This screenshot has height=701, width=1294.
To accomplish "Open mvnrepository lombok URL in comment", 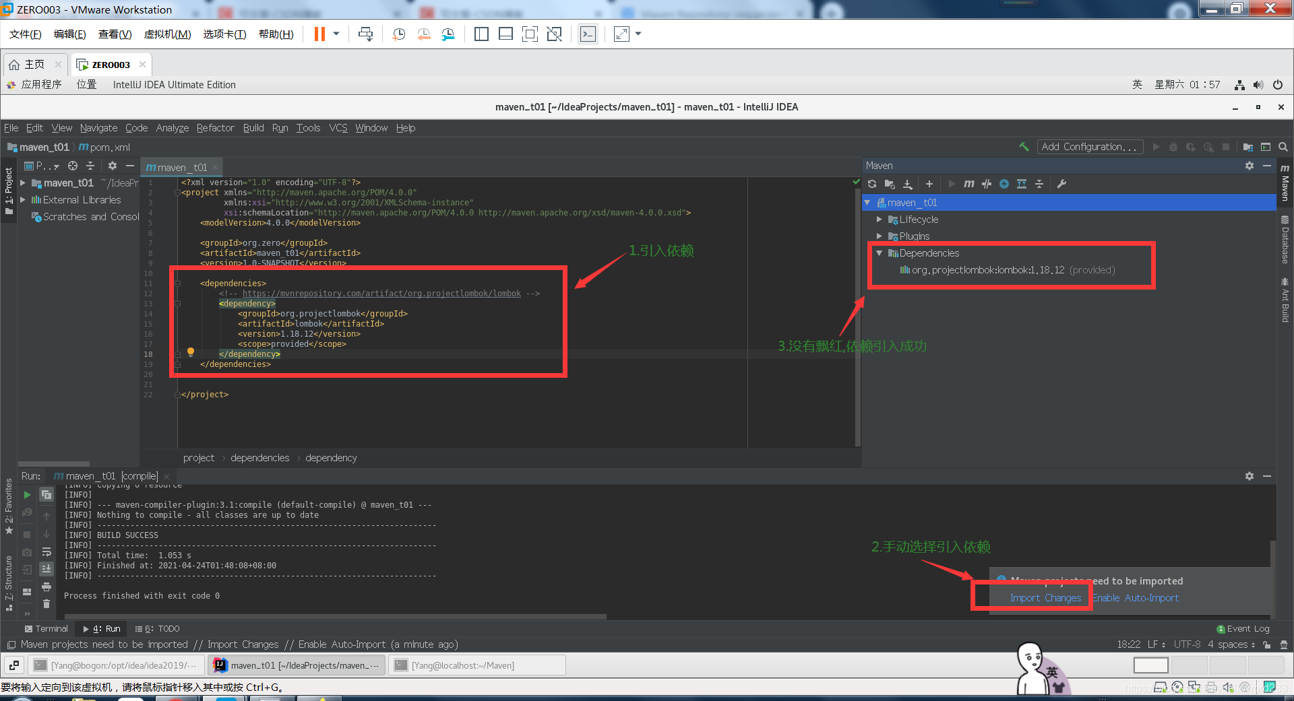I will click(381, 294).
